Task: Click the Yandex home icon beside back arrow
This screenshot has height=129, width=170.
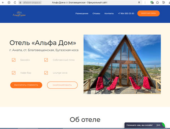Action: click(9, 2)
